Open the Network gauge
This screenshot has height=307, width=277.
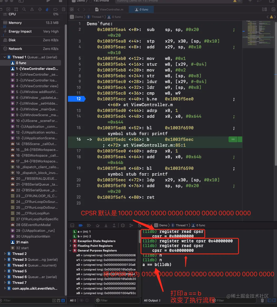[x=31, y=49]
